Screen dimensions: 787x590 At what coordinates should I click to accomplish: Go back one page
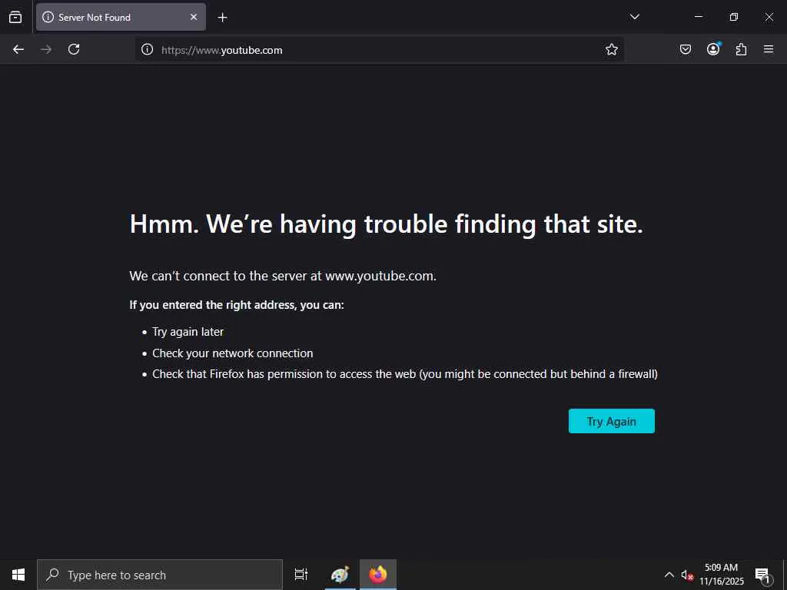click(x=18, y=49)
